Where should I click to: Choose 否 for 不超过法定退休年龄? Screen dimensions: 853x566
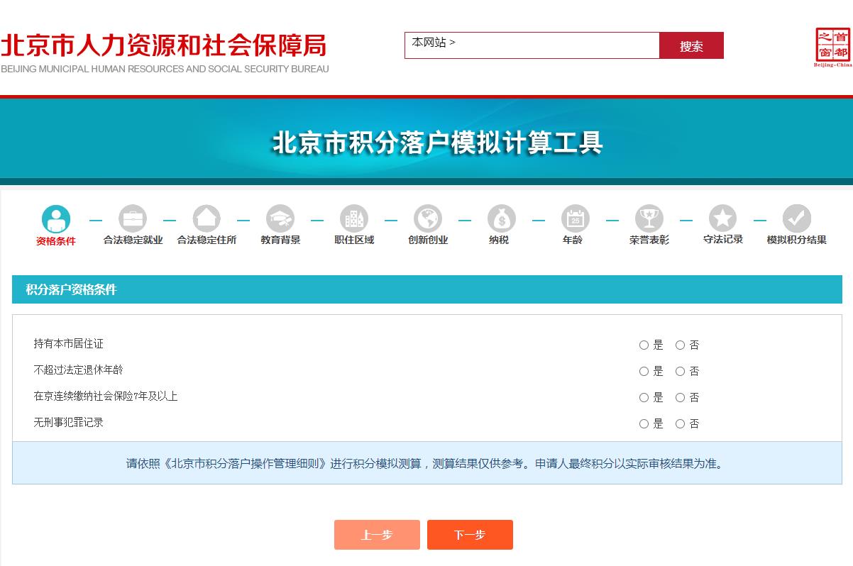click(679, 371)
